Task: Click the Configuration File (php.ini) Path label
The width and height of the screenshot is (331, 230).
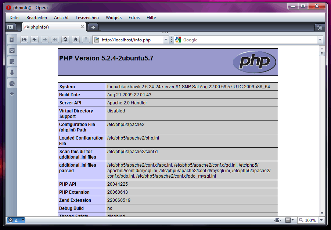Action: (77, 127)
